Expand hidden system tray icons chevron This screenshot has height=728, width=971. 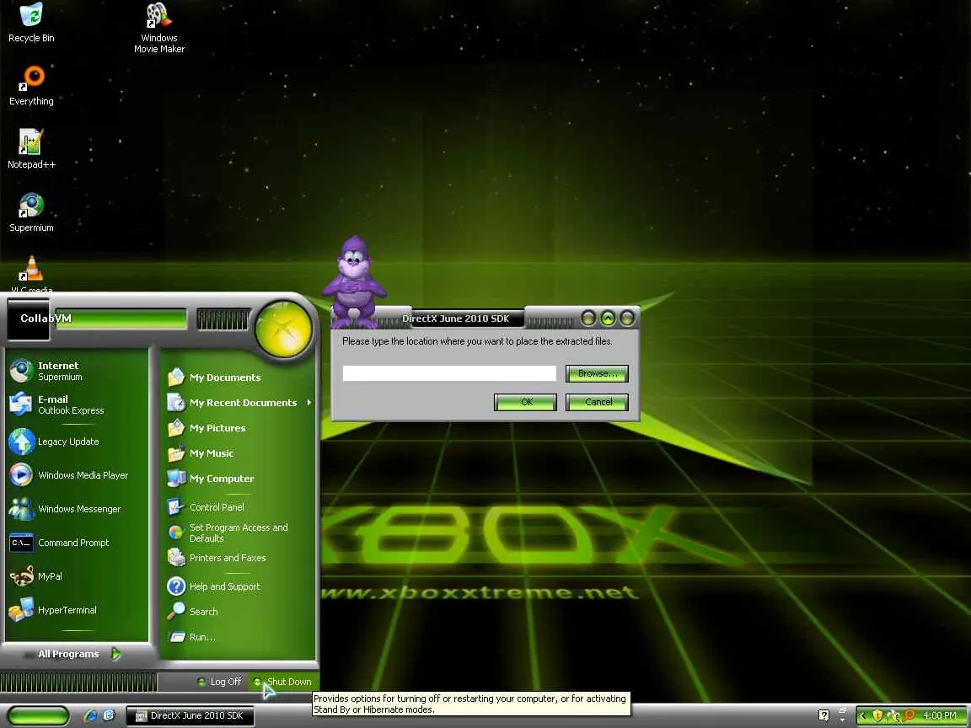[862, 715]
